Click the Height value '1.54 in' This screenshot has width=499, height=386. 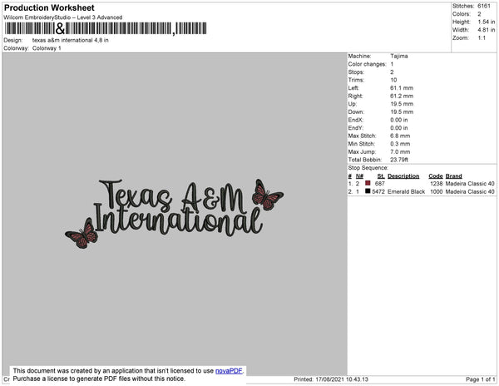pos(487,22)
